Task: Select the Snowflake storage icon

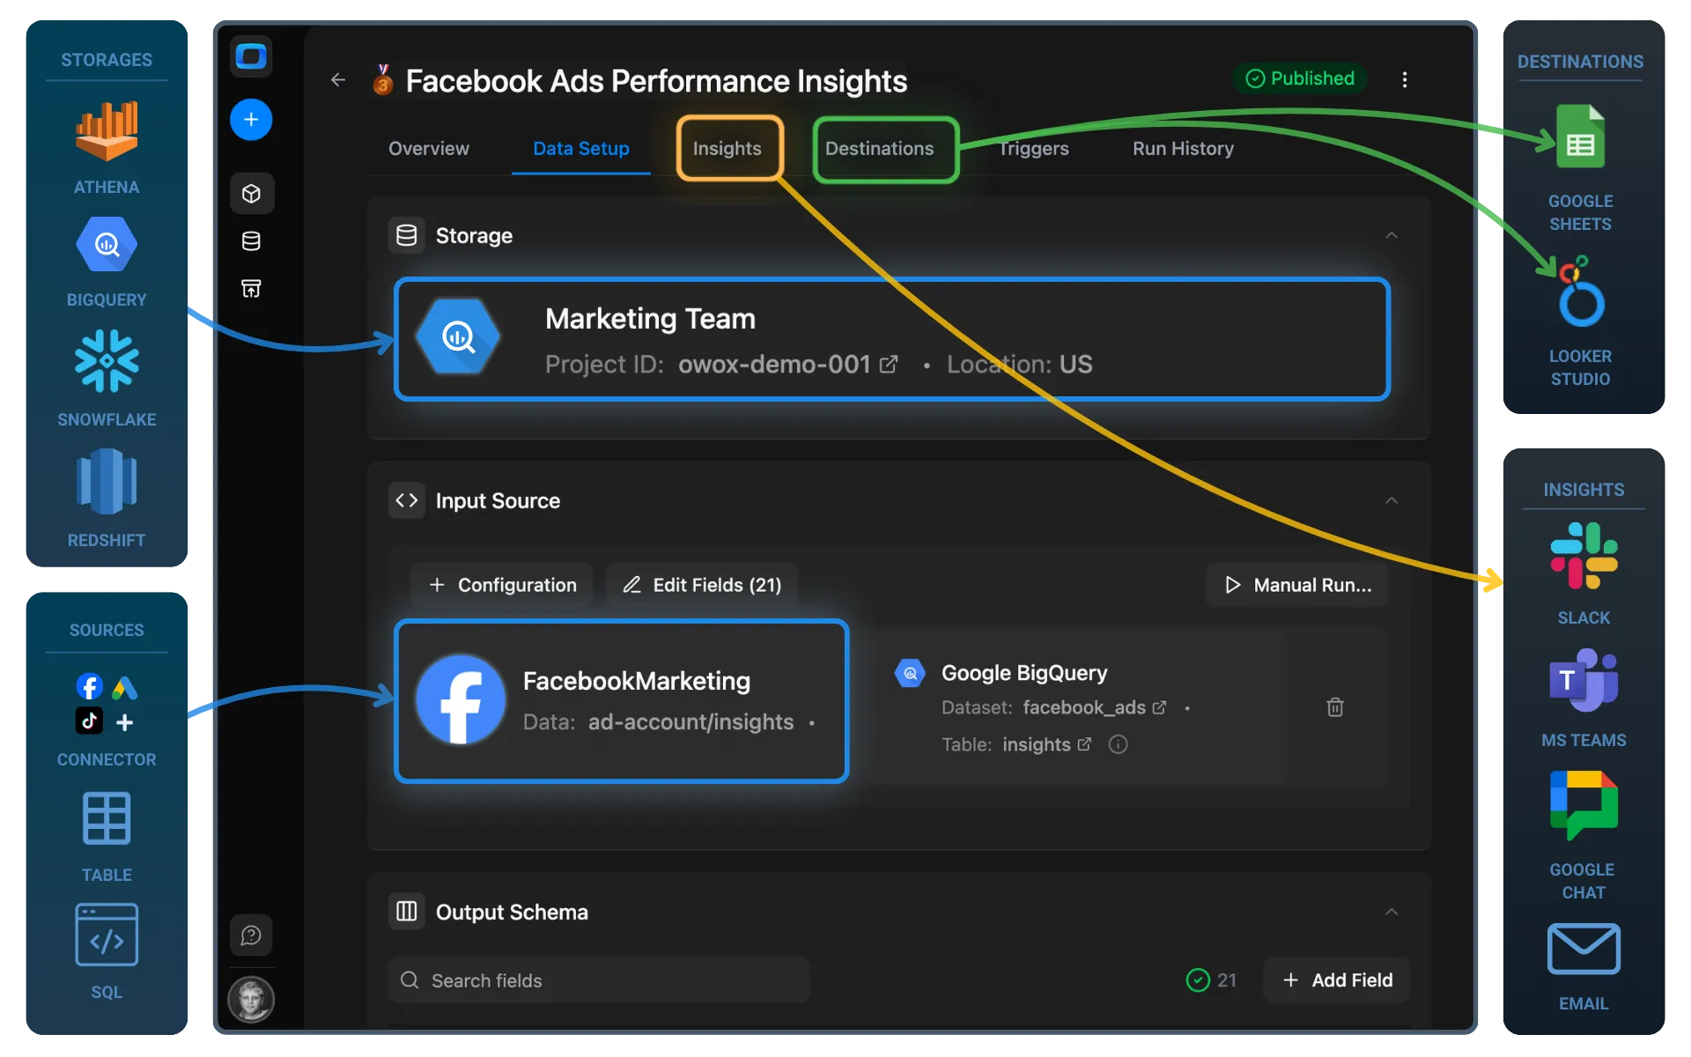Action: click(106, 361)
